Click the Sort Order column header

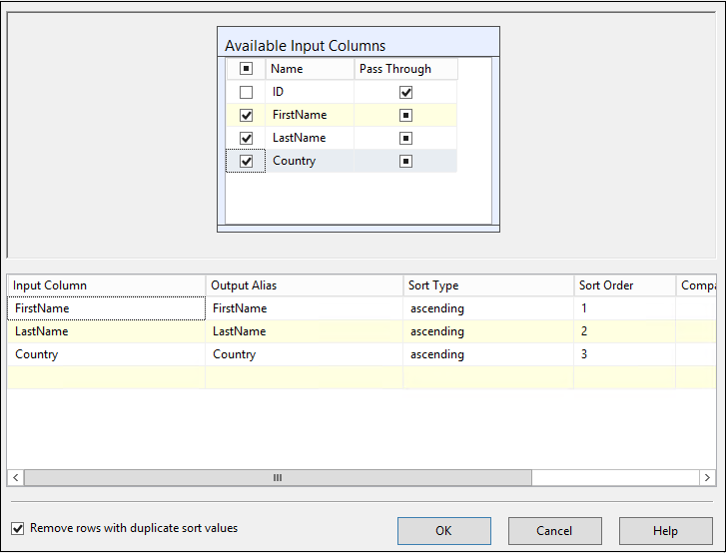(623, 285)
